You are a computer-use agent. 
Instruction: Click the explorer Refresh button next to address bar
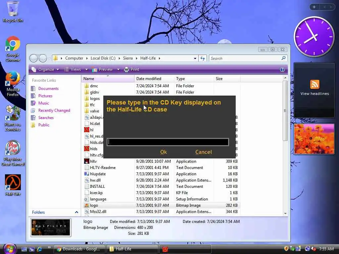coord(203,58)
